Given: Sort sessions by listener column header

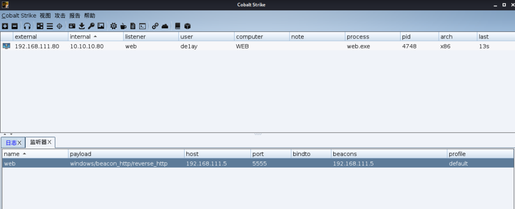Looking at the screenshot, I should click(x=151, y=37).
